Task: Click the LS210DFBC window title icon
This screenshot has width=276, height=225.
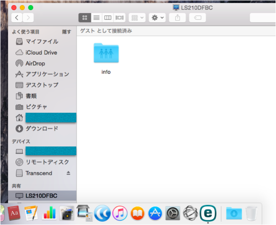Action: point(176,8)
